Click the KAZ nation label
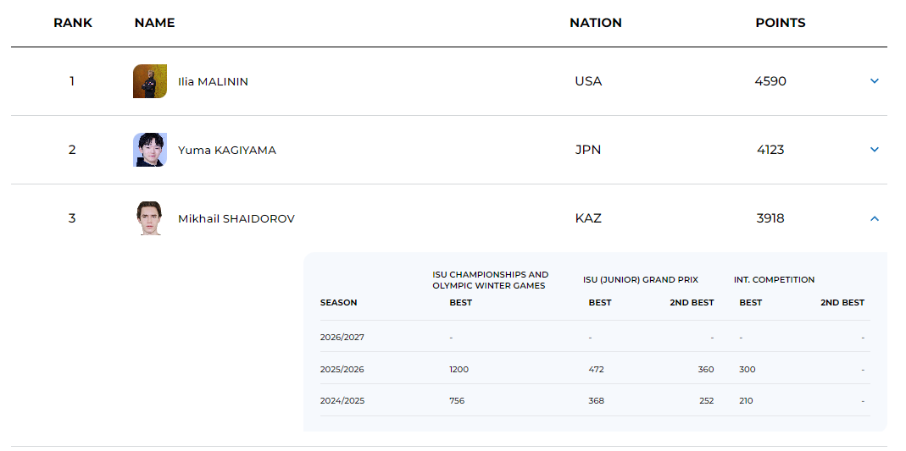Viewport: 906px width, 451px height. (x=588, y=218)
